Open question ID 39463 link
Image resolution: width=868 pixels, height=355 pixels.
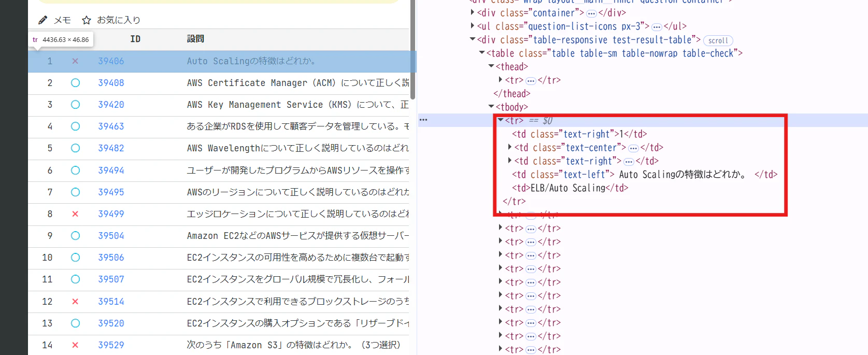(x=111, y=126)
